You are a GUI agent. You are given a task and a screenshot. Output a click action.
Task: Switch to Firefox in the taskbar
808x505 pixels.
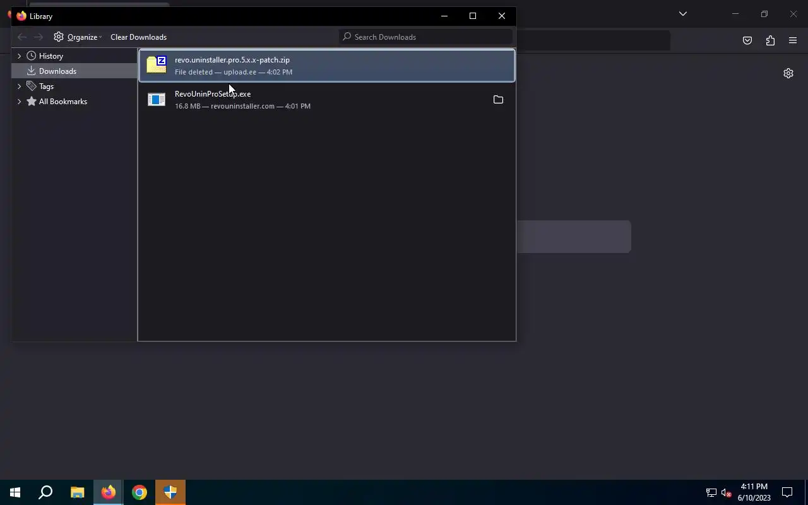[x=109, y=492]
